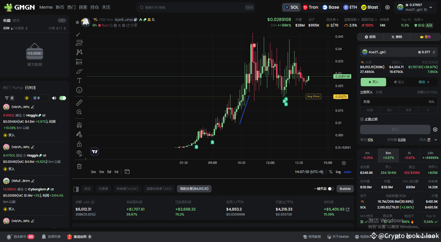Mute alerts with the speaker icon
The width and height of the screenshot is (441, 242).
[x=54, y=98]
